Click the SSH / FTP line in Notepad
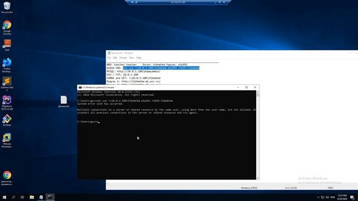The width and height of the screenshot is (358, 201). (122, 74)
